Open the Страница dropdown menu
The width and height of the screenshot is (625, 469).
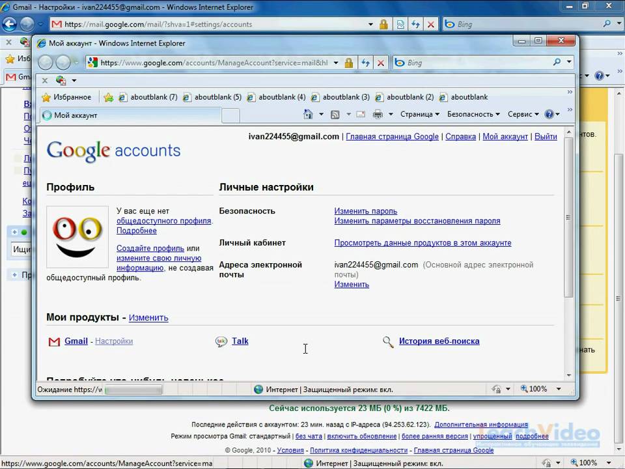[x=419, y=115]
